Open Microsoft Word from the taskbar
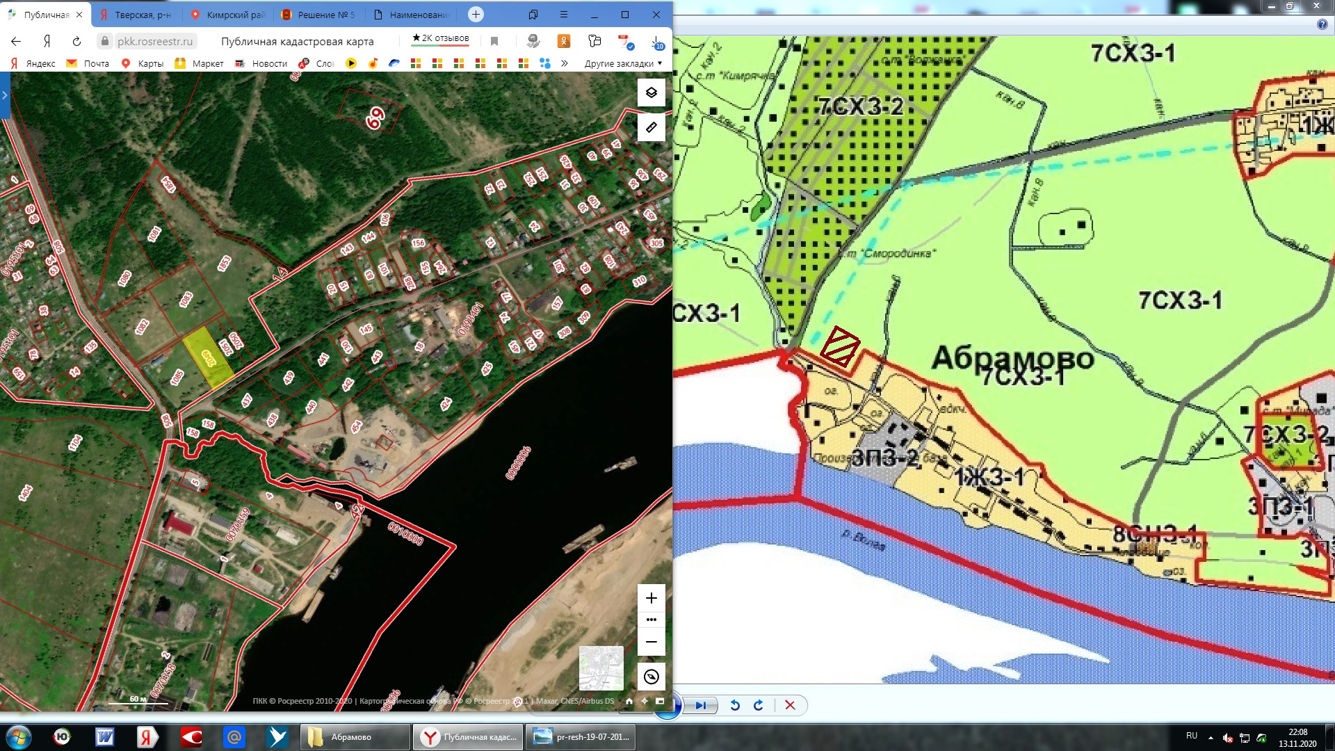This screenshot has height=751, width=1335. tap(104, 737)
